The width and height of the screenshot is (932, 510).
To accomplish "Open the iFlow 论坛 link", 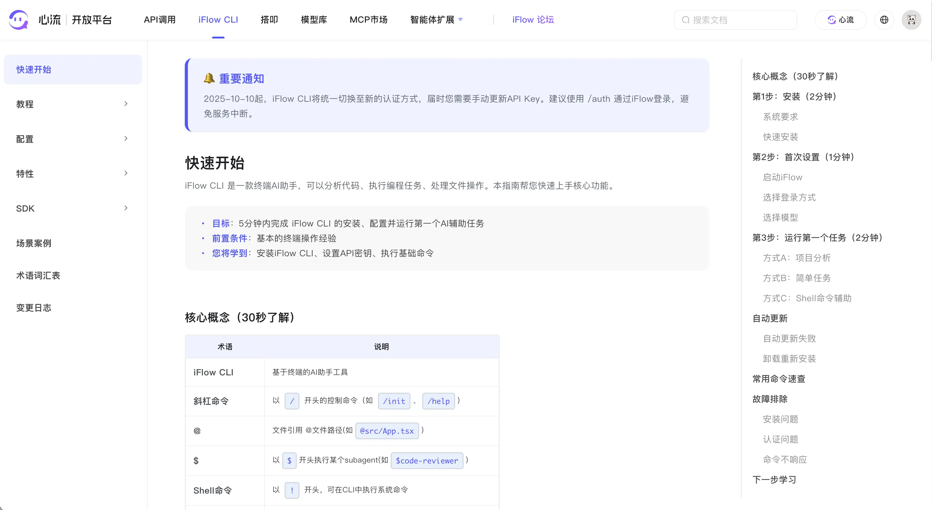I will [533, 20].
